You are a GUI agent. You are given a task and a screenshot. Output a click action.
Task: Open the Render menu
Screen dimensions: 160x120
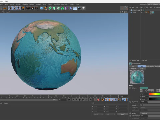50,4
